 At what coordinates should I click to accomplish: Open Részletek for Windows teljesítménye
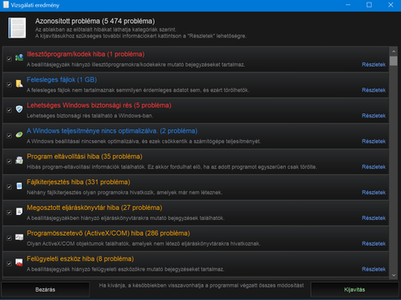(x=373, y=141)
